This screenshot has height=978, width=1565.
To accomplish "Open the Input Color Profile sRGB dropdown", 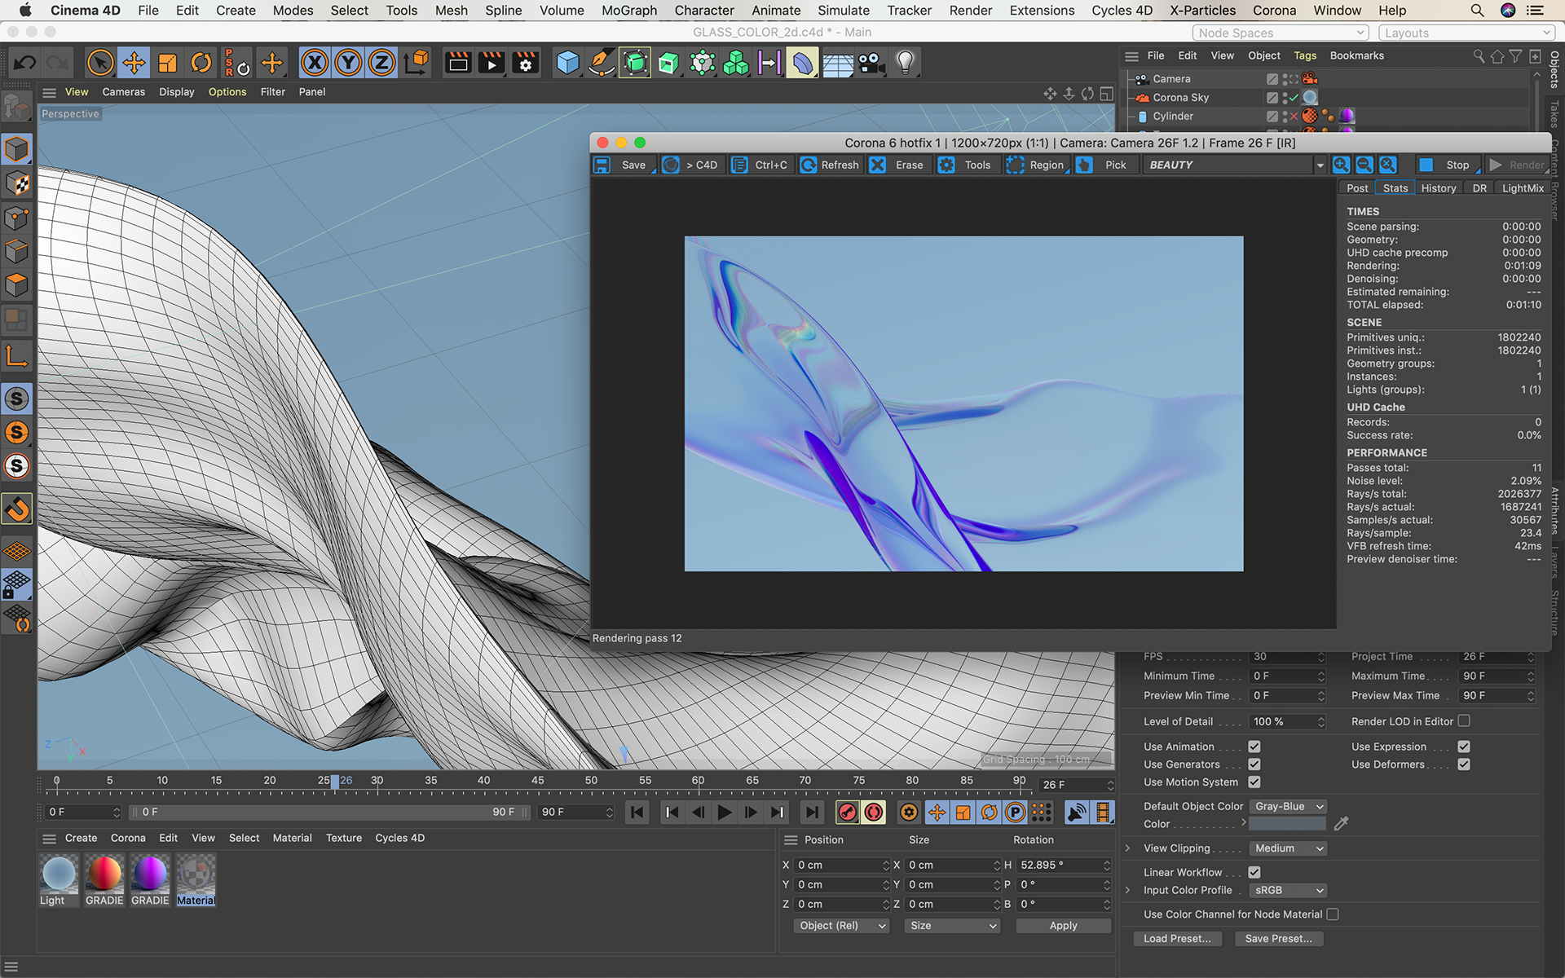I will coord(1288,890).
